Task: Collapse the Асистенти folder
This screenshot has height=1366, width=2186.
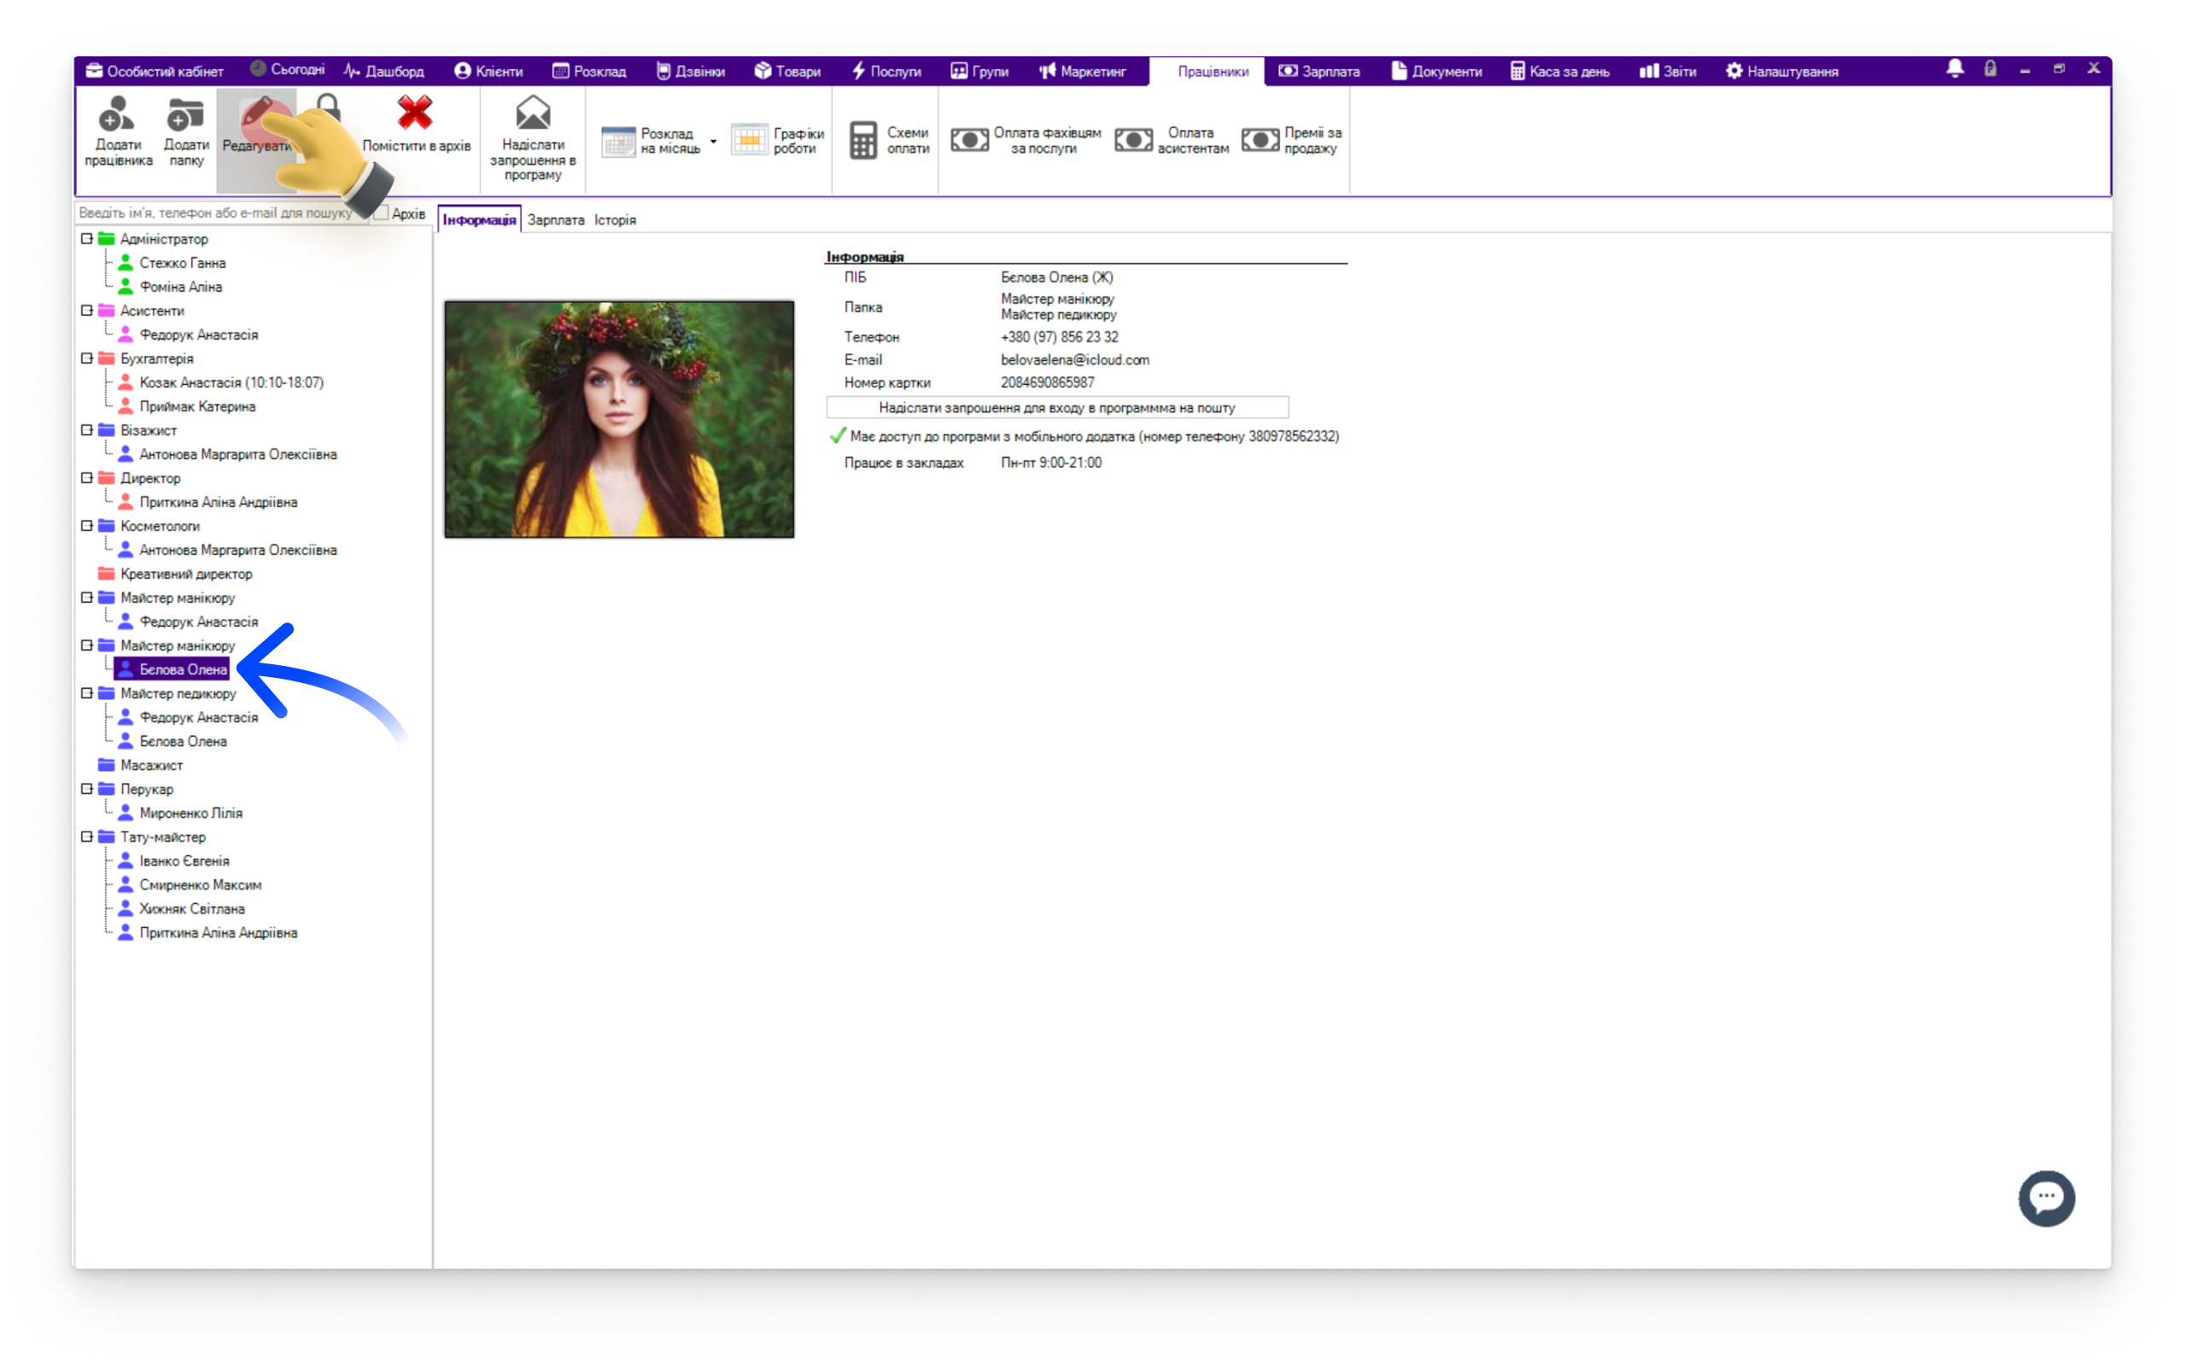Action: [87, 310]
